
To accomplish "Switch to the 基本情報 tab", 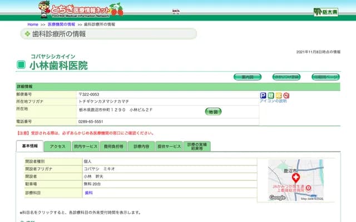I will click(29, 146).
